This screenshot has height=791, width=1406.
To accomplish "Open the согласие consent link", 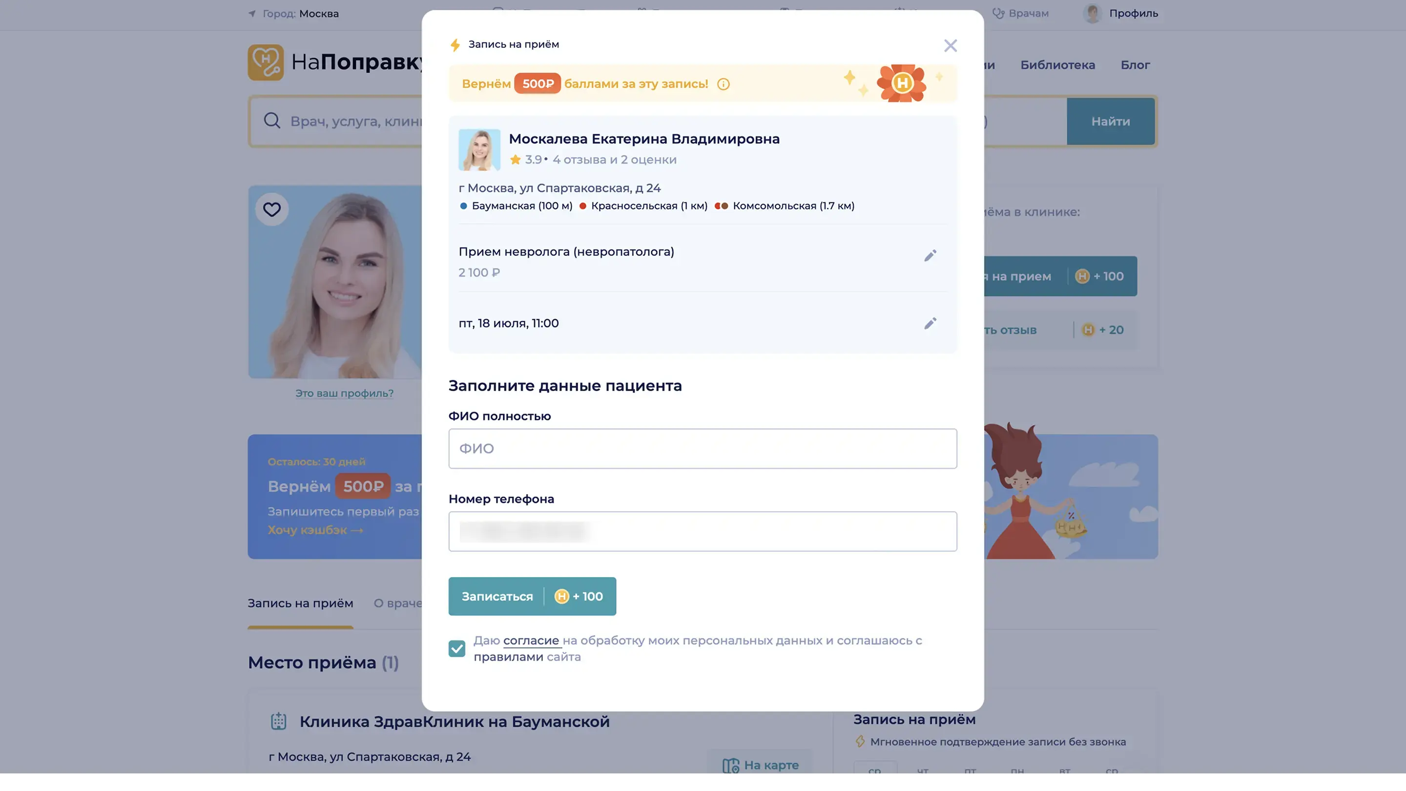I will (531, 640).
